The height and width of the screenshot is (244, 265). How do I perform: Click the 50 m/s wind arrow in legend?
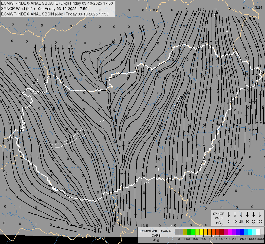[x=254, y=214]
